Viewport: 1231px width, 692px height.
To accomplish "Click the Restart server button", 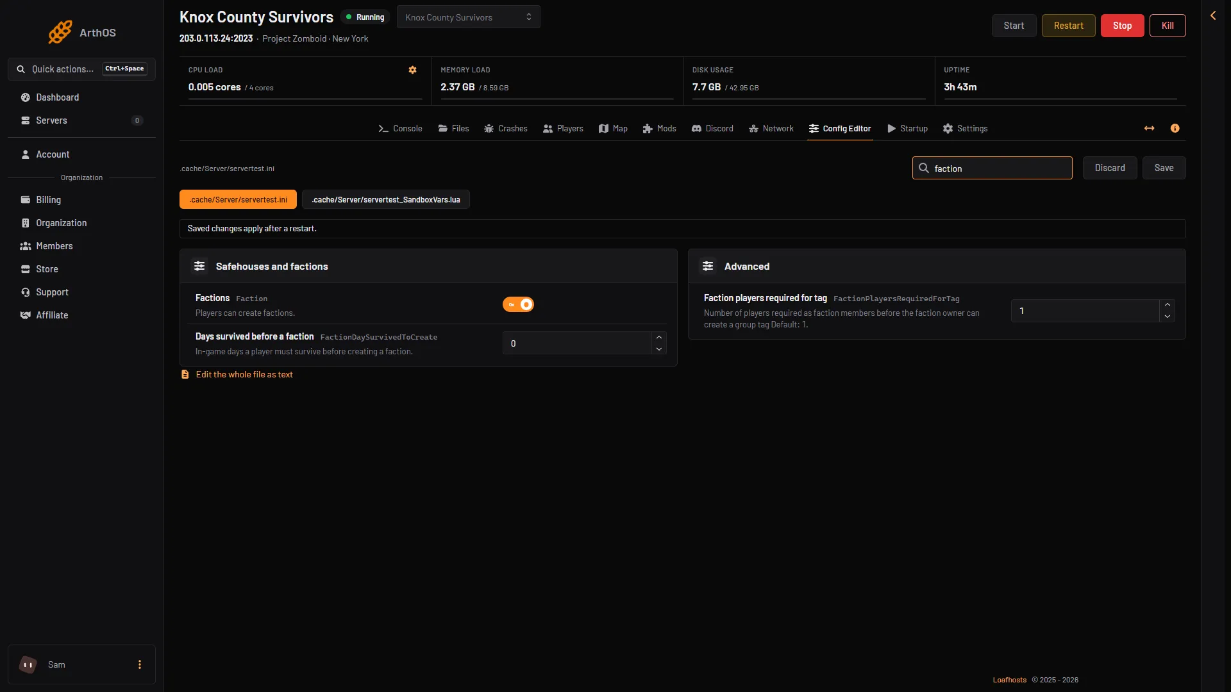I will [1068, 26].
